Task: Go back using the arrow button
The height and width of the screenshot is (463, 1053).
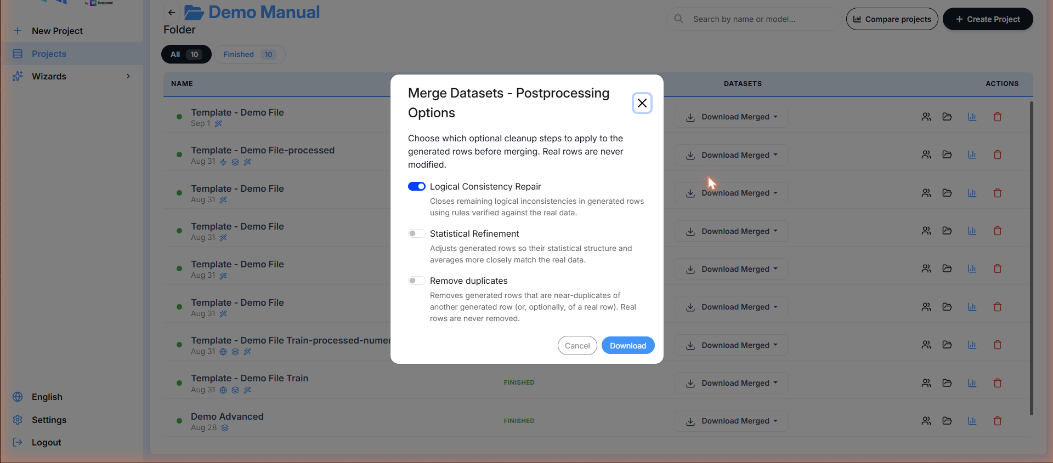Action: point(172,13)
